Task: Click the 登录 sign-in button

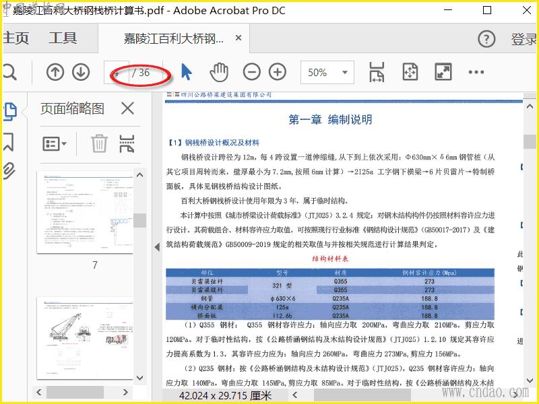Action: pyautogui.click(x=524, y=39)
